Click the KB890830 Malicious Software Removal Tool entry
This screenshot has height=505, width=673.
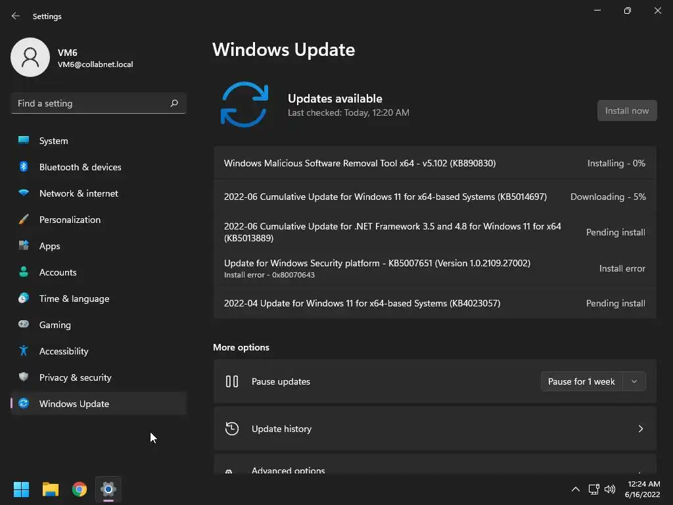(435, 163)
